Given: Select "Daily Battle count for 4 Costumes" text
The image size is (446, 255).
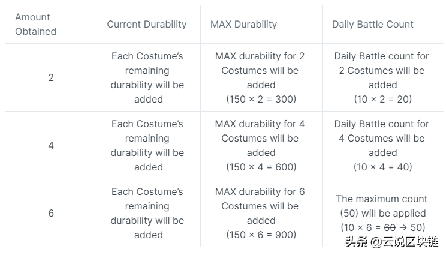Looking at the screenshot, I should 382,131.
